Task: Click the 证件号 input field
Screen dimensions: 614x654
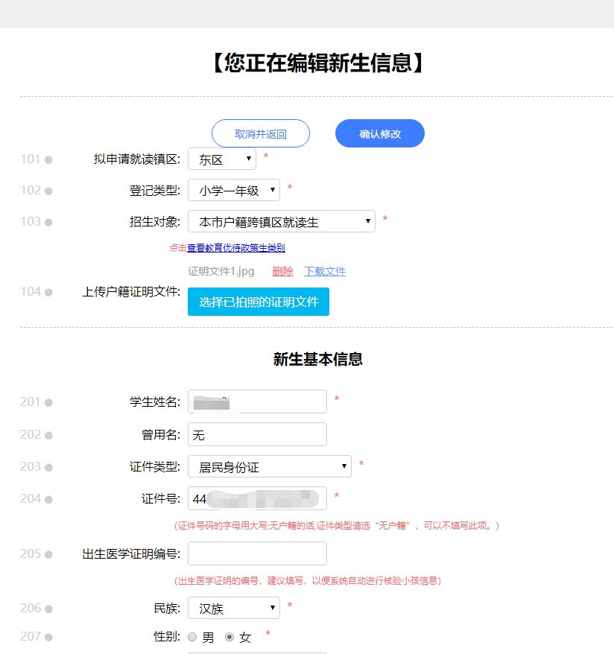Action: point(257,498)
